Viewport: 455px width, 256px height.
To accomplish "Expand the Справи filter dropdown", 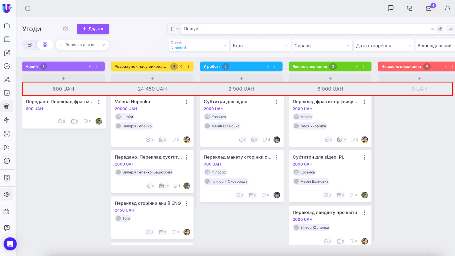I will point(322,46).
